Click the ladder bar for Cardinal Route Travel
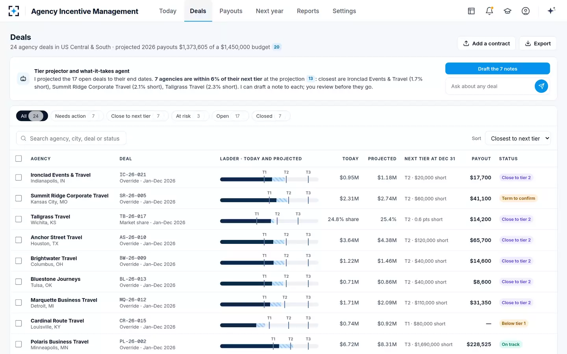567x354 pixels. pyautogui.click(x=269, y=325)
